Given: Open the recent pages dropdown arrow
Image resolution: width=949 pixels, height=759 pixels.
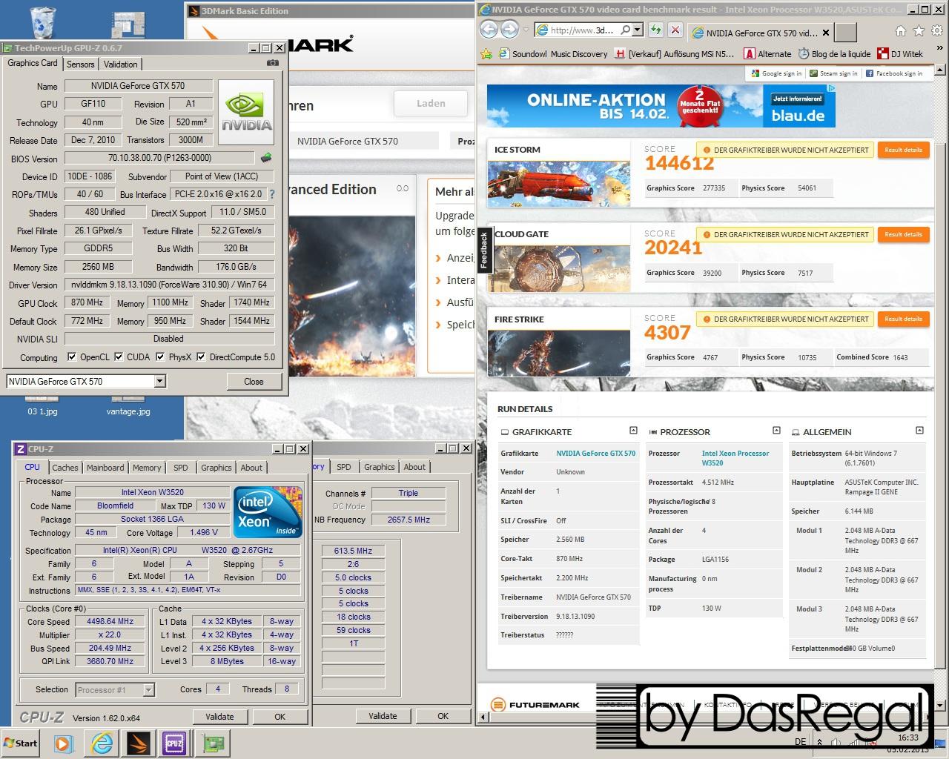Looking at the screenshot, I should [525, 30].
